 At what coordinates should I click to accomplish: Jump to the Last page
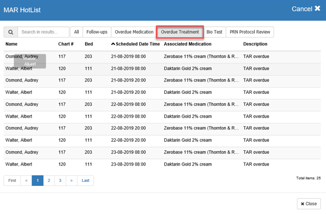coord(86,180)
